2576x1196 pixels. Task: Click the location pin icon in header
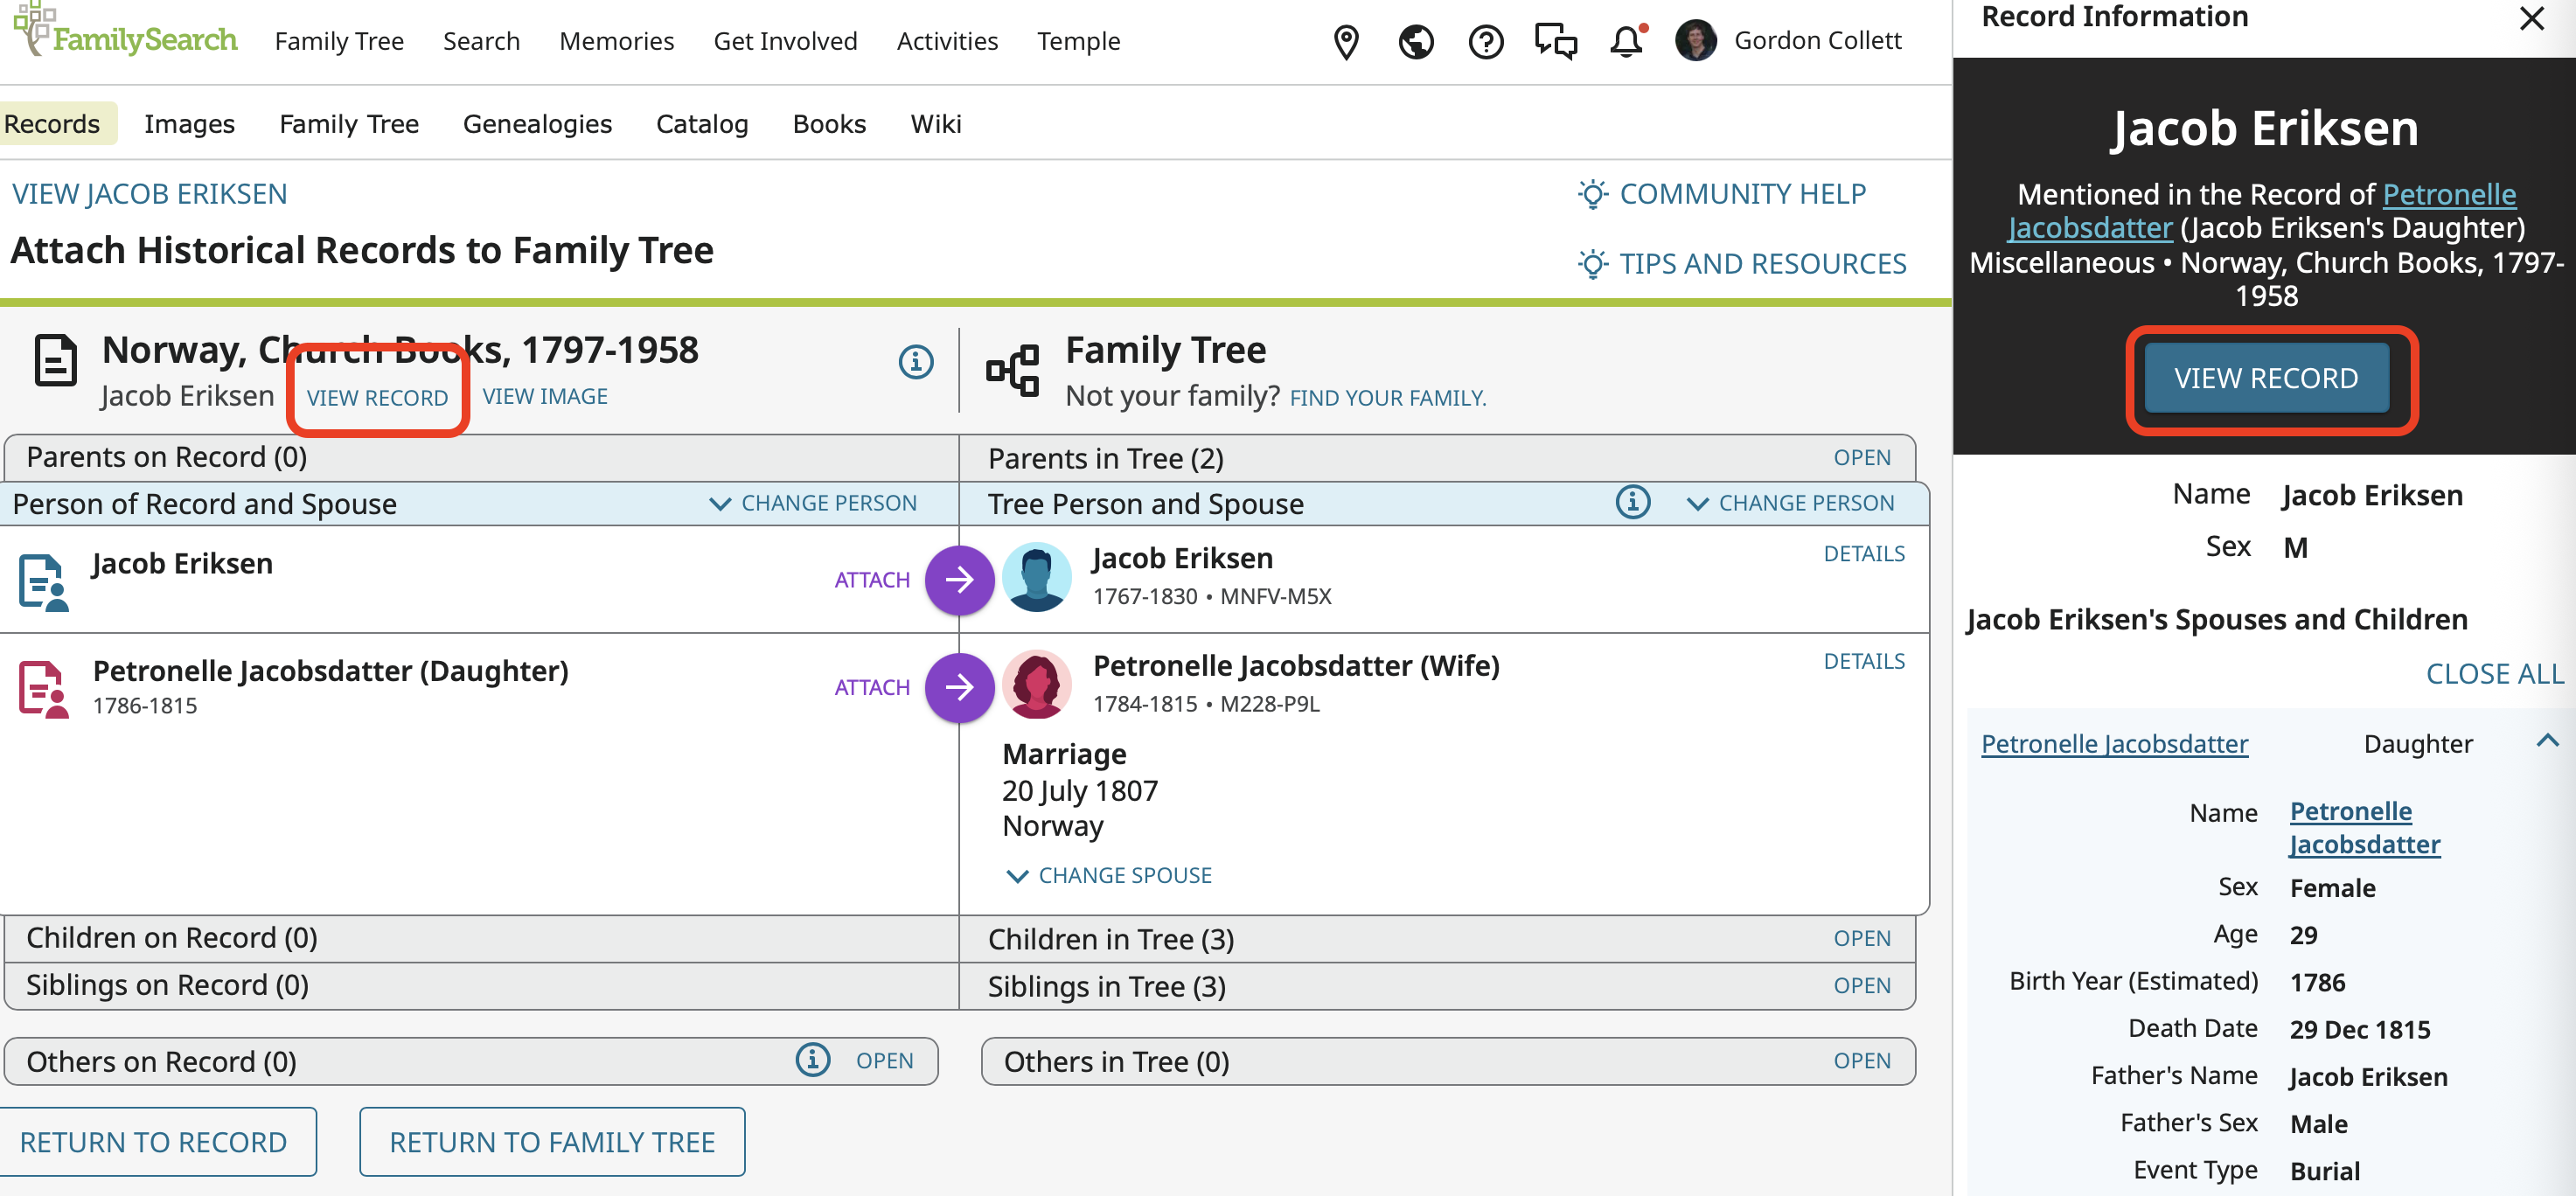click(x=1346, y=42)
